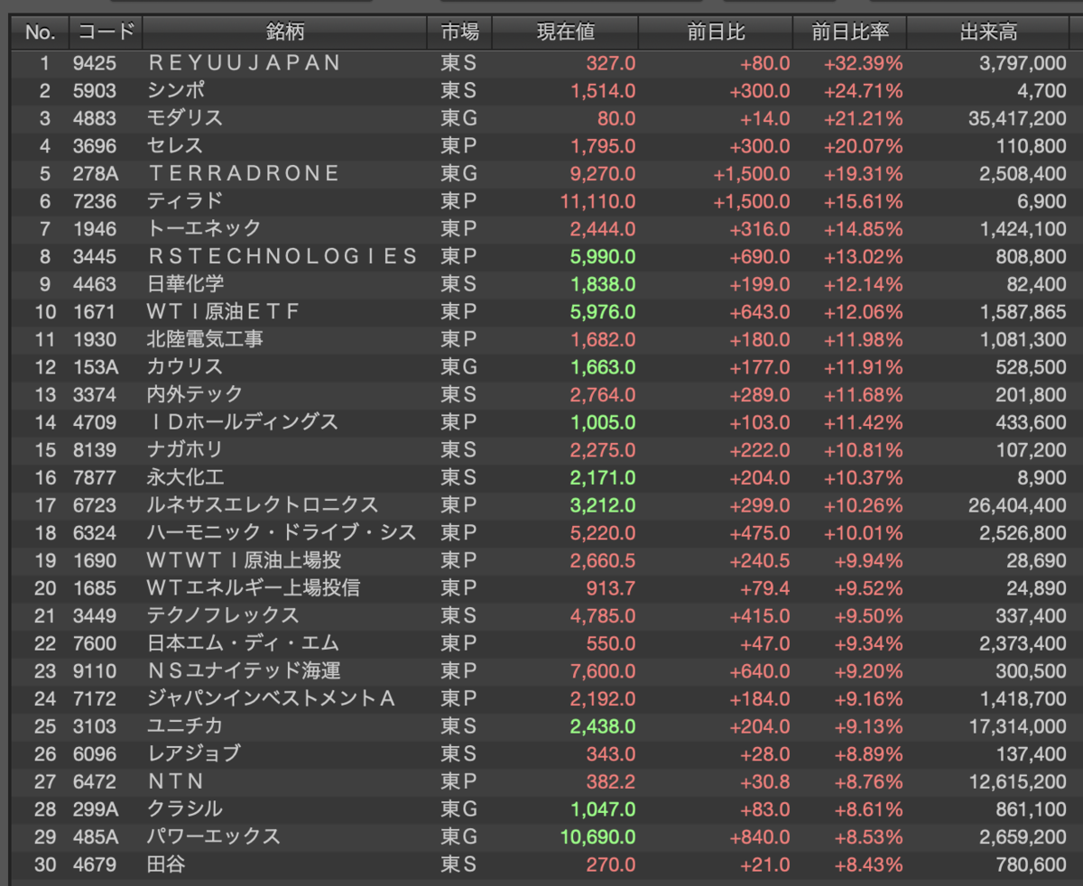This screenshot has height=886, width=1083.
Task: Select ルネサスエレクトロニクス stock name
Action: click(x=263, y=505)
